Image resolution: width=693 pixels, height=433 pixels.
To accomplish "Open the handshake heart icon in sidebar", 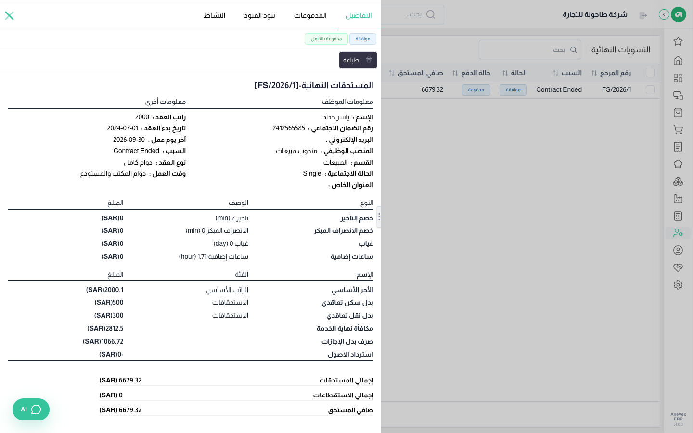I will pos(678,267).
